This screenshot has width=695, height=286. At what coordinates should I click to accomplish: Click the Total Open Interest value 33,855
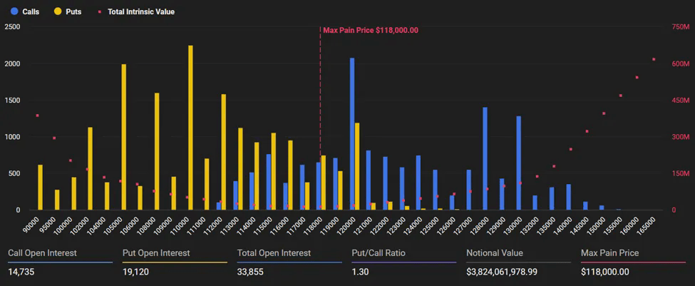[x=250, y=272]
